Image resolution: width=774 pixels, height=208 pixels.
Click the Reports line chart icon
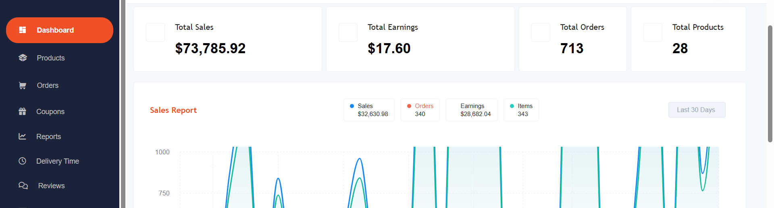(23, 136)
